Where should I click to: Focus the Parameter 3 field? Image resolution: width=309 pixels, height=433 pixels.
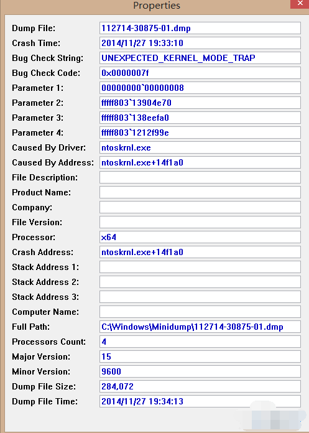pos(200,118)
